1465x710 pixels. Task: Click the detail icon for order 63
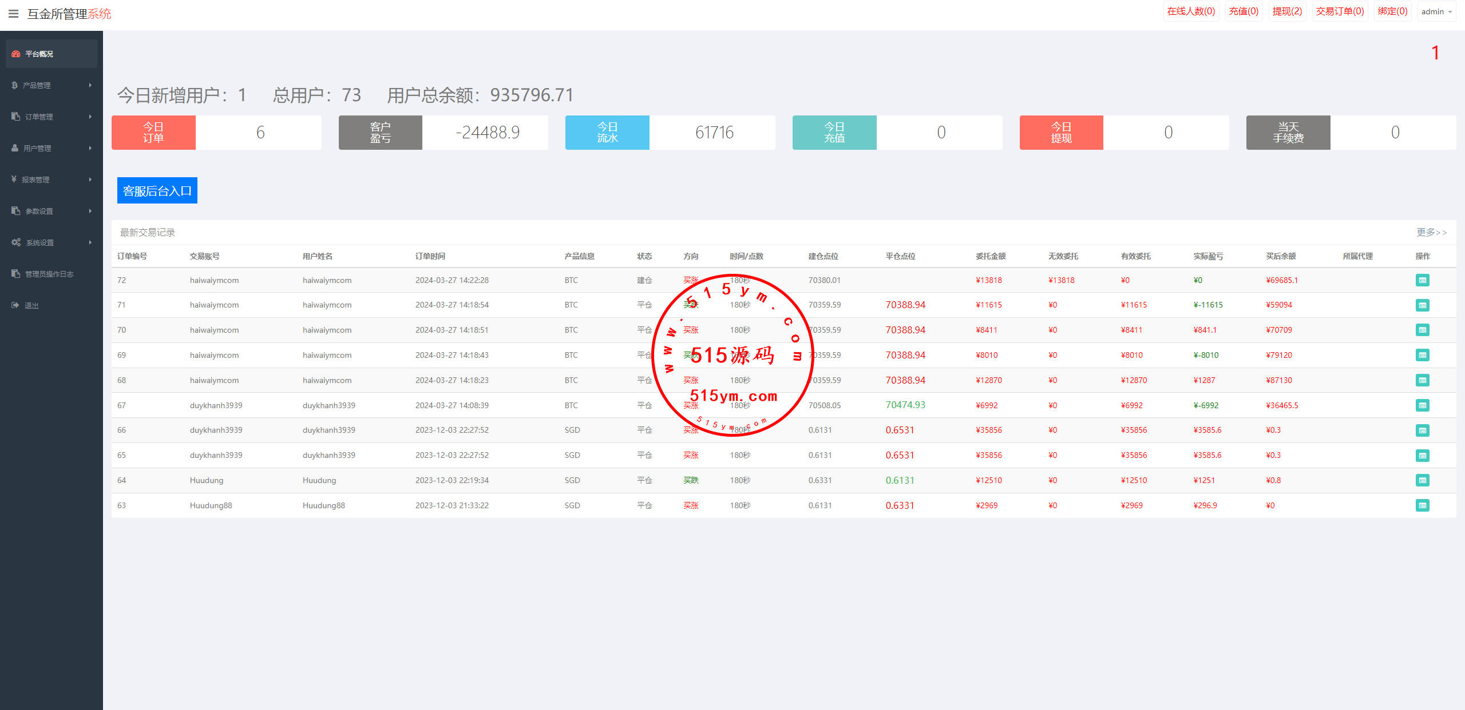coord(1422,505)
